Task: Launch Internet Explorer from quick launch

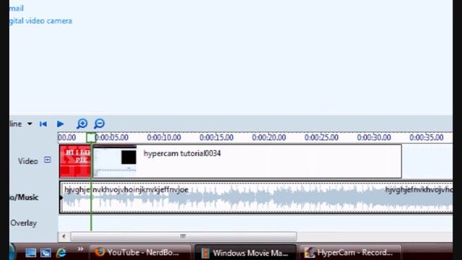Action: coord(61,253)
